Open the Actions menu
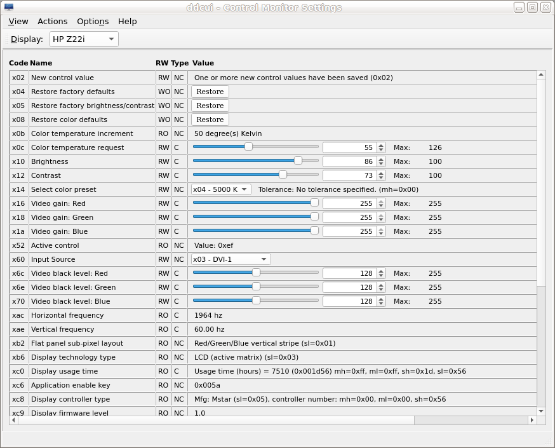Image resolution: width=555 pixels, height=448 pixels. click(52, 21)
